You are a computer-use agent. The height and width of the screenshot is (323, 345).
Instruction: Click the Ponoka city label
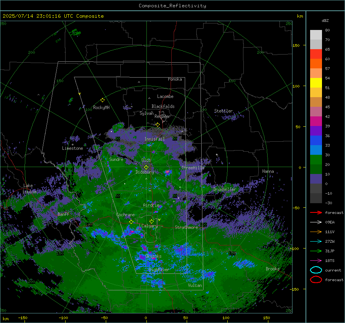pos(175,79)
